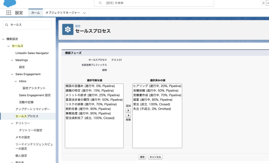Click the Meetings label in sidebar
The width and height of the screenshot is (269, 163).
click(22, 60)
